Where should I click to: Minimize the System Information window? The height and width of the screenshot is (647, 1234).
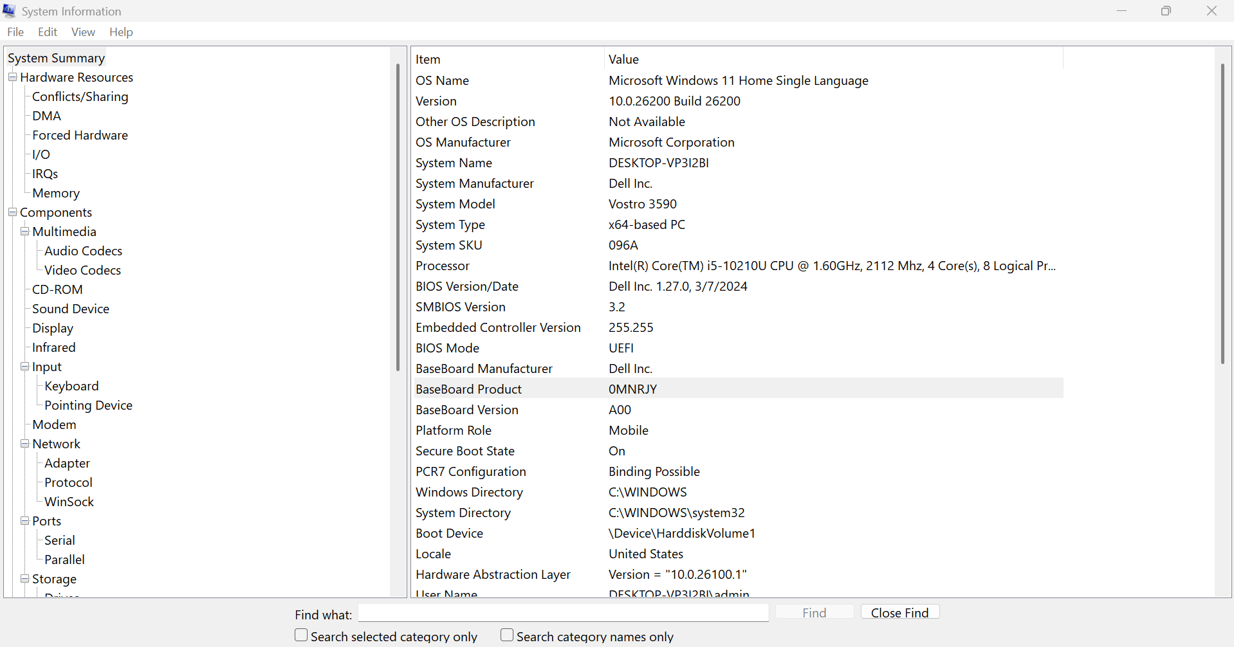1122,11
